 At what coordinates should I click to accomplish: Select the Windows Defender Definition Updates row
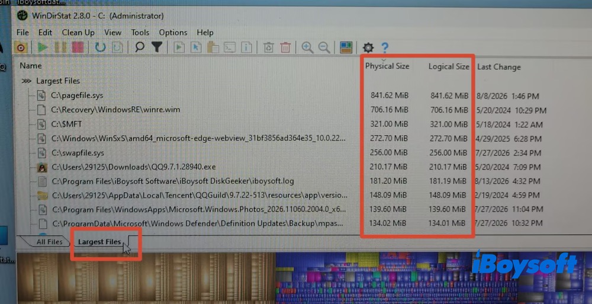point(198,223)
